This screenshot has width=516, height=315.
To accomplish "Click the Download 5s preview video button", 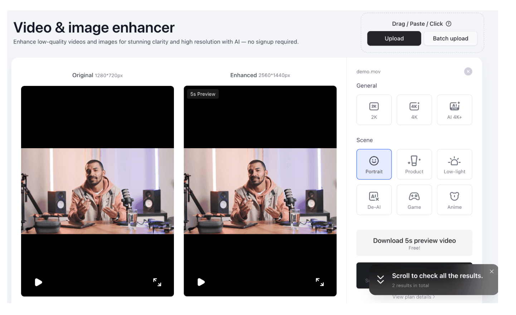I will tap(414, 243).
